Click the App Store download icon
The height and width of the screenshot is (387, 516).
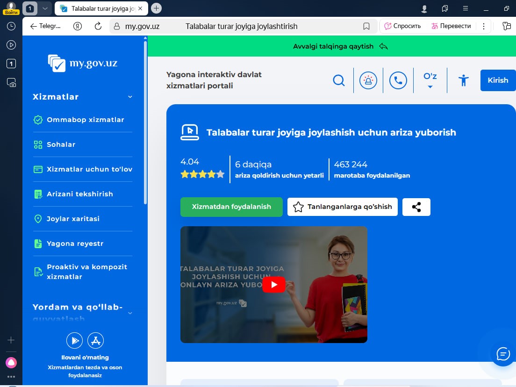pyautogui.click(x=96, y=341)
